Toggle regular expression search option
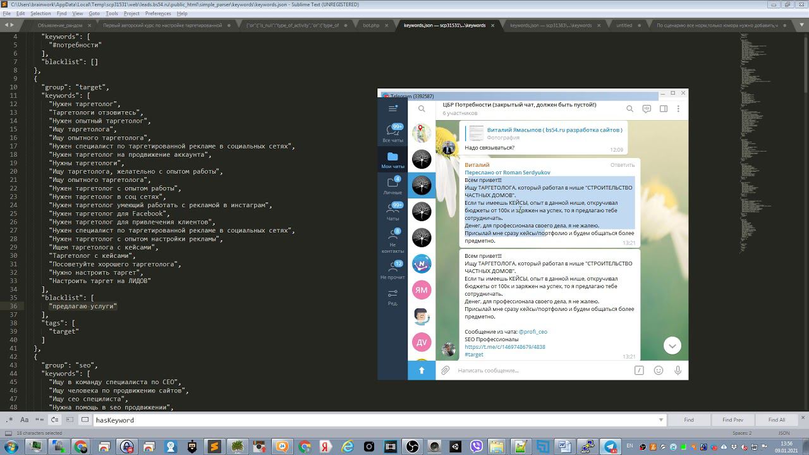809x455 pixels. pos(9,420)
